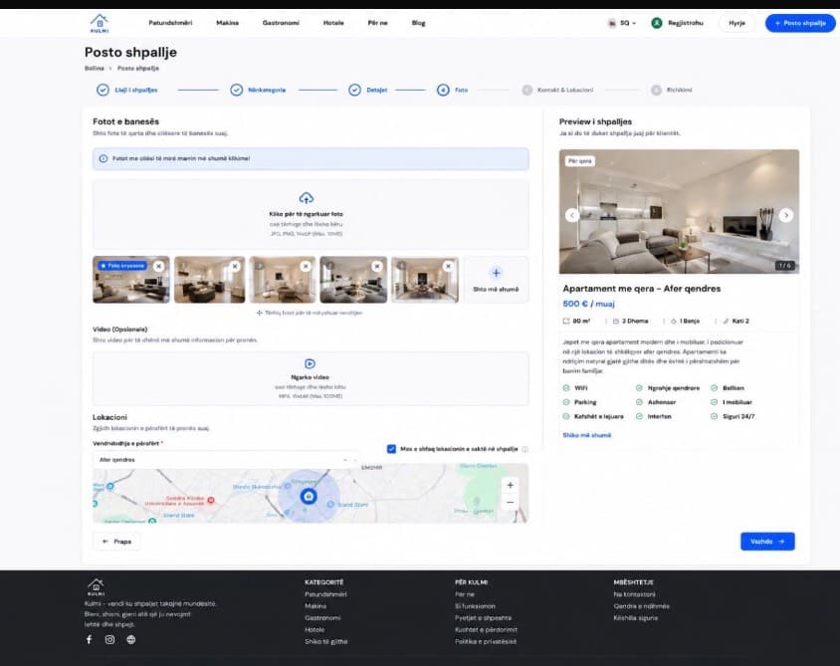Click the cloud upload photo icon
This screenshot has width=840, height=666.
[306, 198]
